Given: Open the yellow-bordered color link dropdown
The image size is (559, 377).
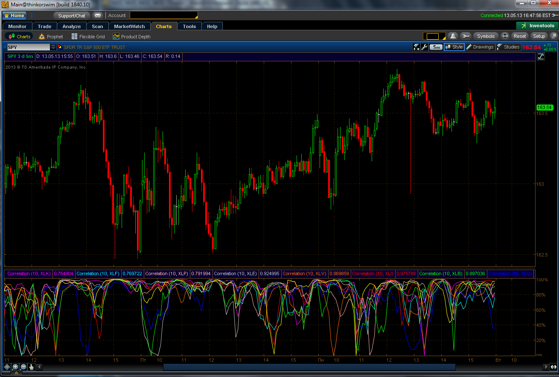Looking at the screenshot, I should [434, 36].
